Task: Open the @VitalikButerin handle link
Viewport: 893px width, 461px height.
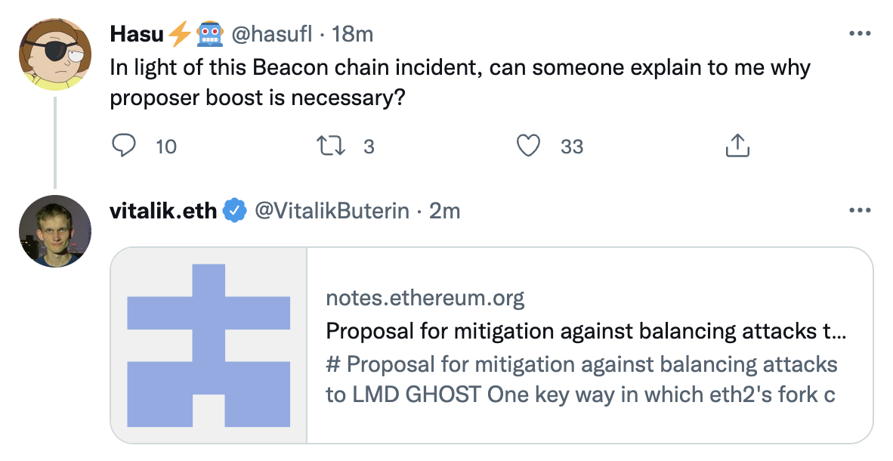Action: (332, 211)
